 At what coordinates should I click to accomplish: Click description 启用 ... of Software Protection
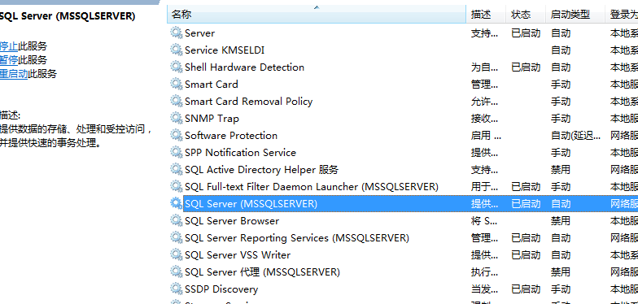pos(486,135)
